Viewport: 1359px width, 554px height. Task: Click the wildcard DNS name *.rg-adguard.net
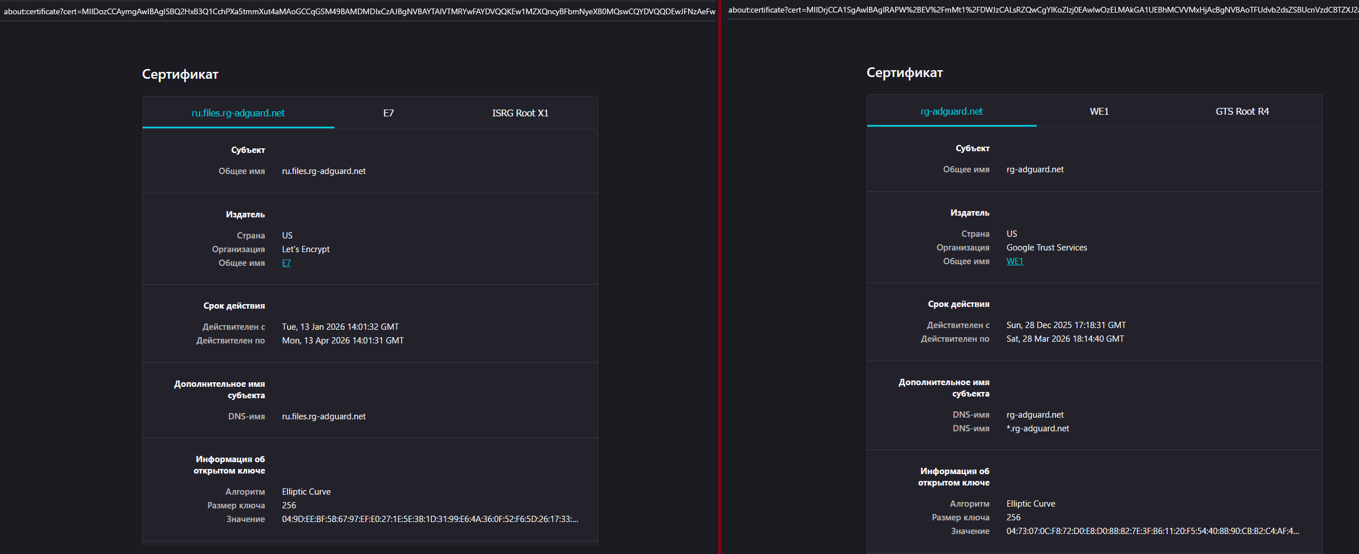(x=1038, y=428)
